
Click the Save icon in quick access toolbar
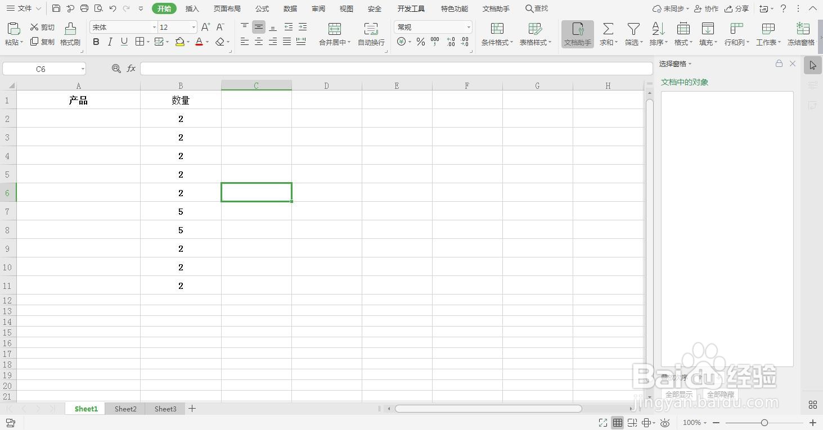(56, 8)
